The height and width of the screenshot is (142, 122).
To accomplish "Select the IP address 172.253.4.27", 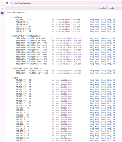I will click(22, 120).
